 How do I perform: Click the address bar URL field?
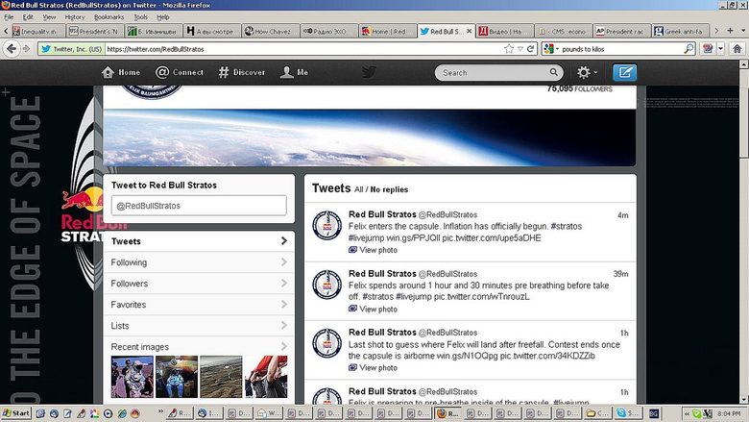coord(303,49)
